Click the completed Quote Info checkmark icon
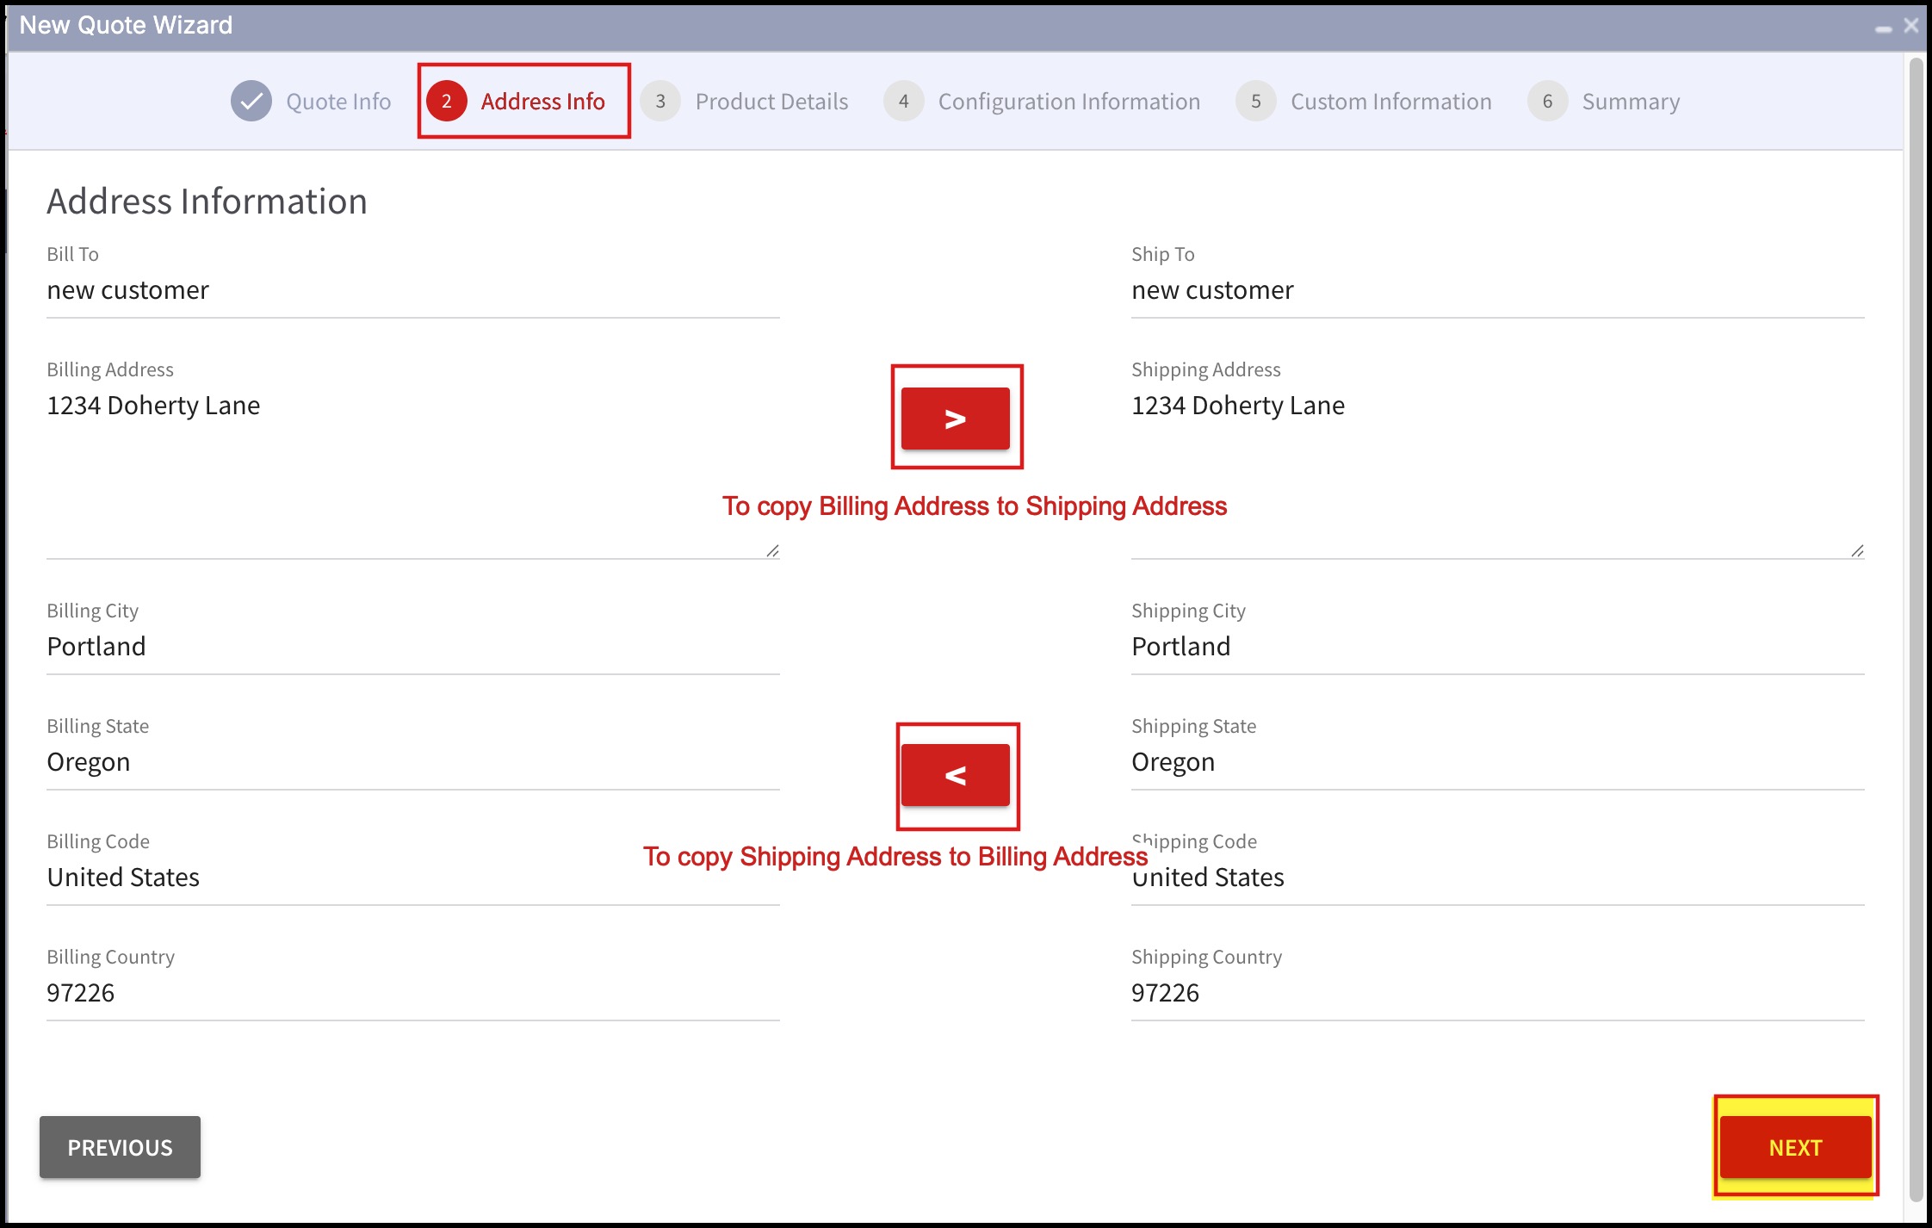 (x=251, y=102)
